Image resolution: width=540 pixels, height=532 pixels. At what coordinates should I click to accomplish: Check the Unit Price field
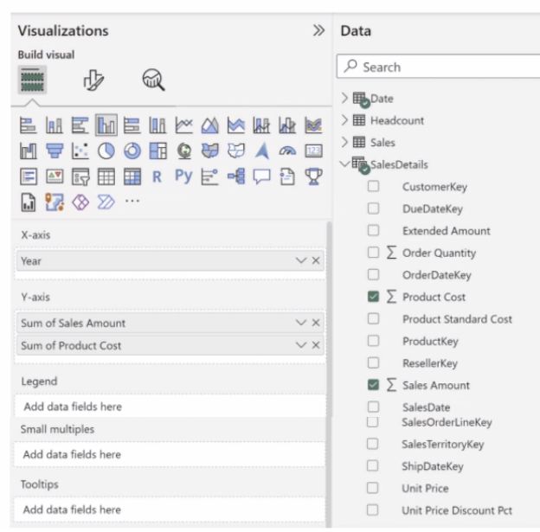point(373,488)
